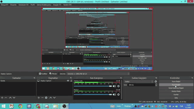Image resolution: width=194 pixels, height=109 pixels.
Task: Open the Araçlar (T) menu
Action: tap(57, 5)
